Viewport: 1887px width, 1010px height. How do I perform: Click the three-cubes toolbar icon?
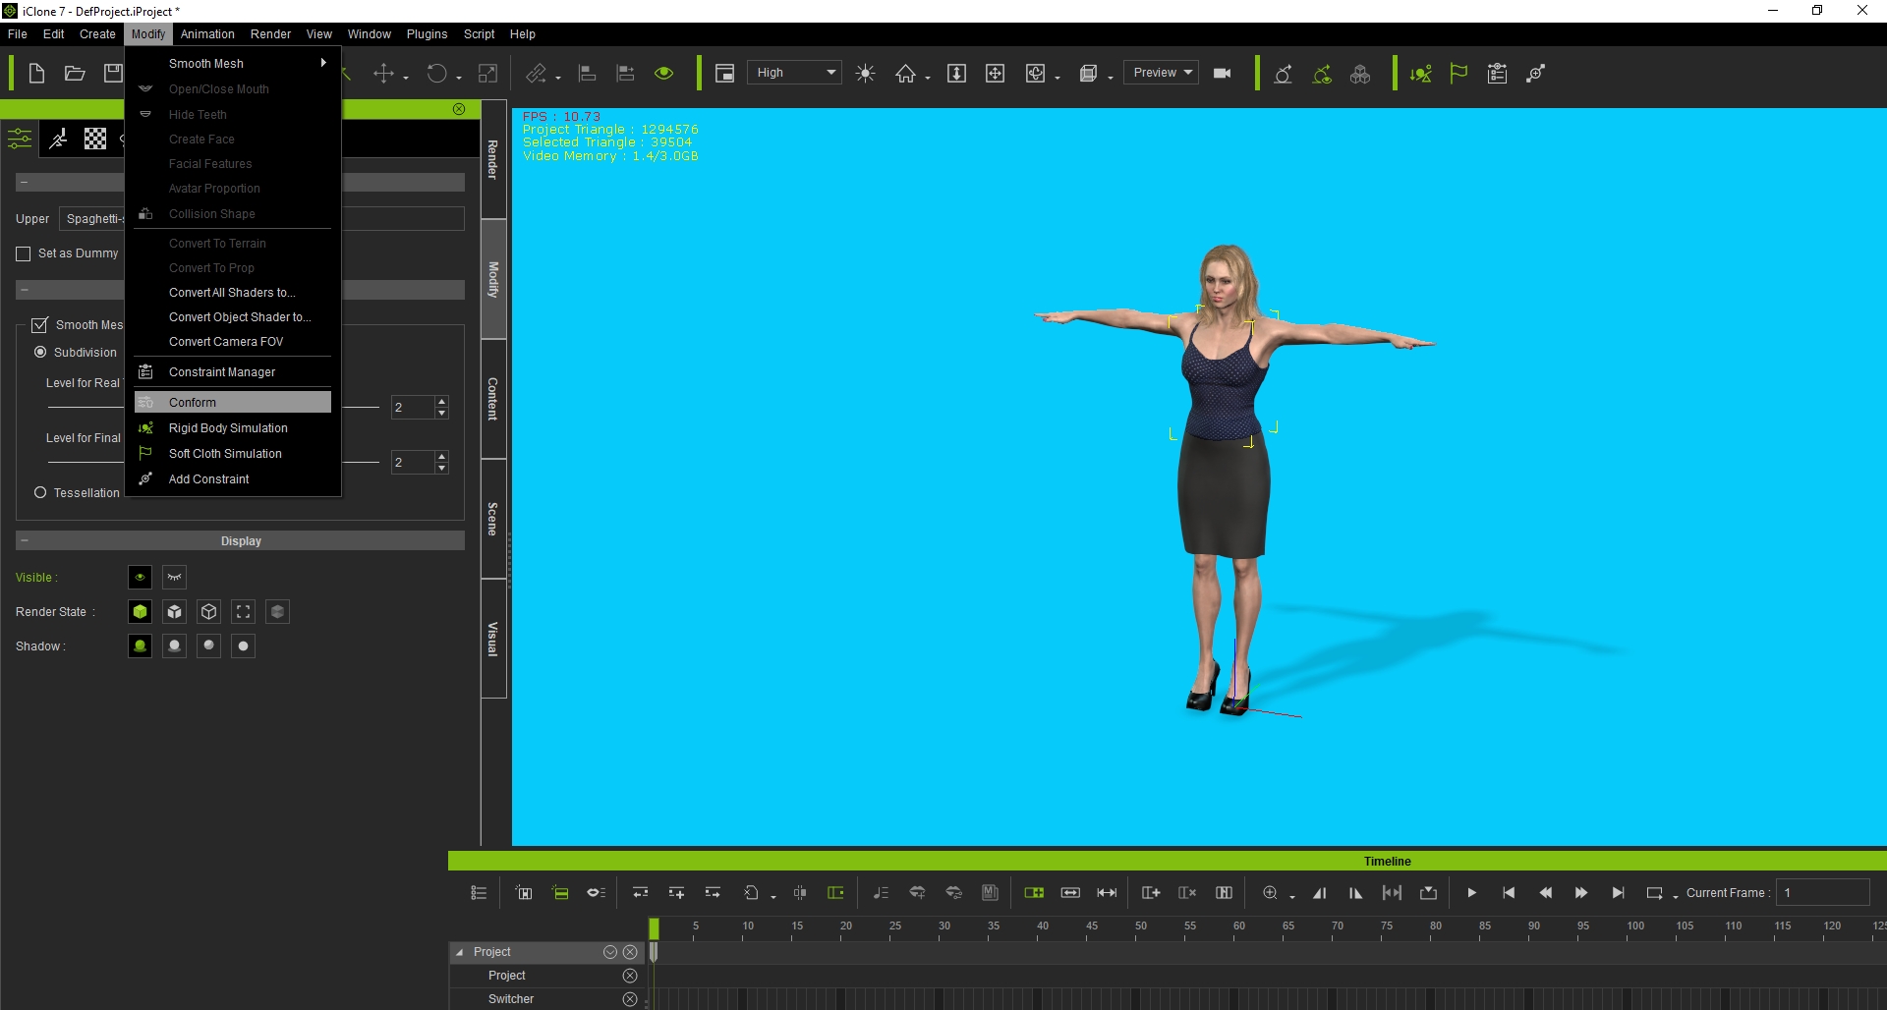pyautogui.click(x=1360, y=74)
